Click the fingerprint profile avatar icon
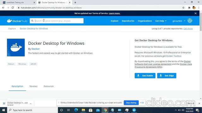The image size is (202, 113). click(x=190, y=21)
